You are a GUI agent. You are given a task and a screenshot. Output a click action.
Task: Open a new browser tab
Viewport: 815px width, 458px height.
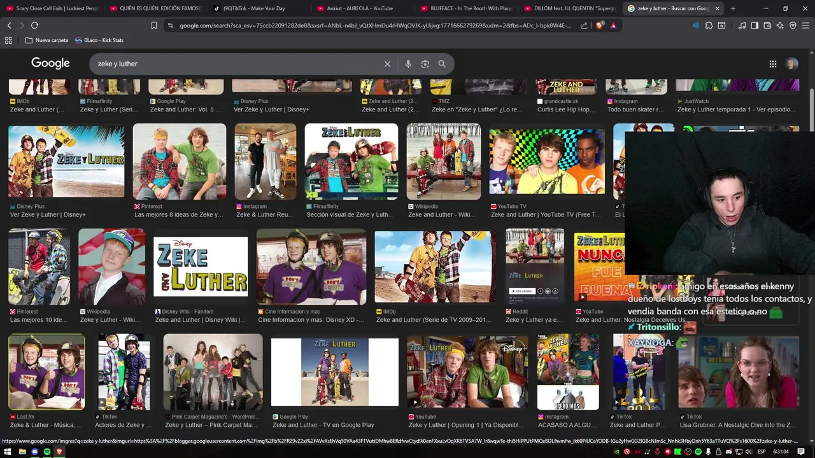click(x=733, y=8)
